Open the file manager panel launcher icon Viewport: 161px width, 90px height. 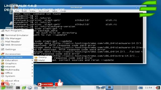click(36, 88)
